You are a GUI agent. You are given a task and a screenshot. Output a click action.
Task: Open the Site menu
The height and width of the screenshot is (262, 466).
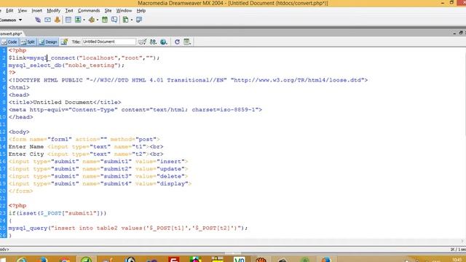[108, 11]
